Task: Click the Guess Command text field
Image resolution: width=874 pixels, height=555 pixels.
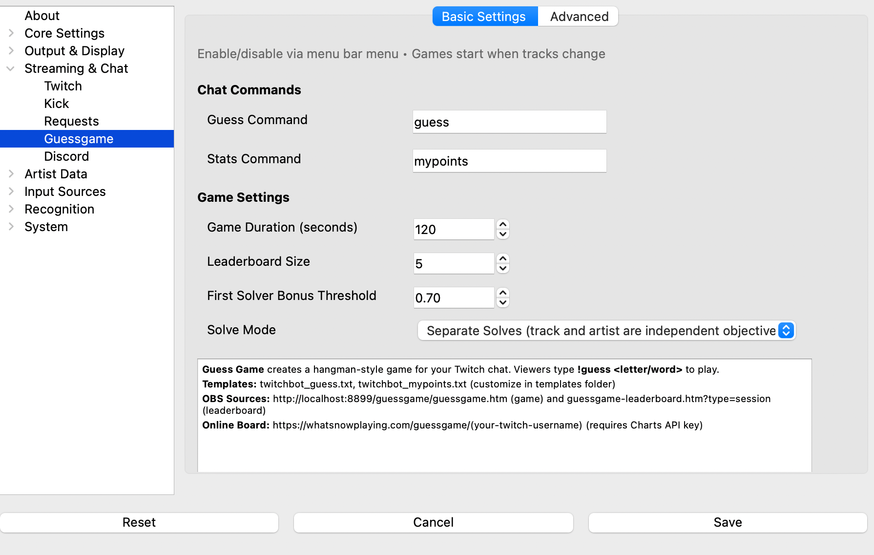Action: (x=509, y=122)
